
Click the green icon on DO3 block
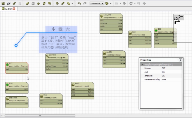click(156, 30)
